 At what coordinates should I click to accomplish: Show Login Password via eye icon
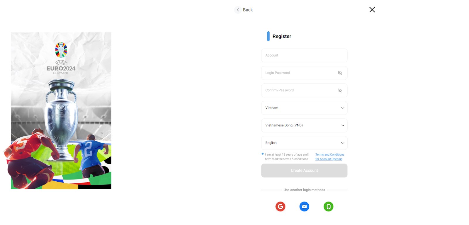point(340,73)
